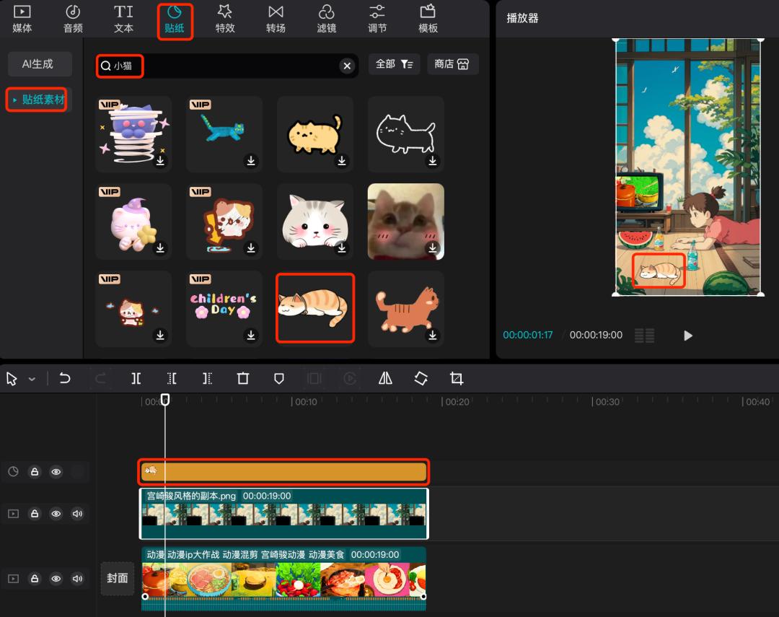The width and height of the screenshot is (779, 617).
Task: Click the delete trash icon
Action: [x=243, y=378]
